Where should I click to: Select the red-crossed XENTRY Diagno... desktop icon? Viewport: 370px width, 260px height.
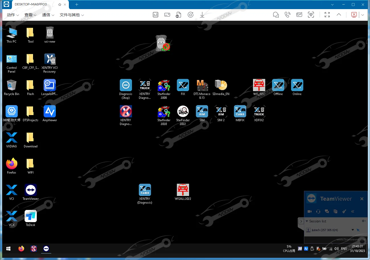coord(126,111)
